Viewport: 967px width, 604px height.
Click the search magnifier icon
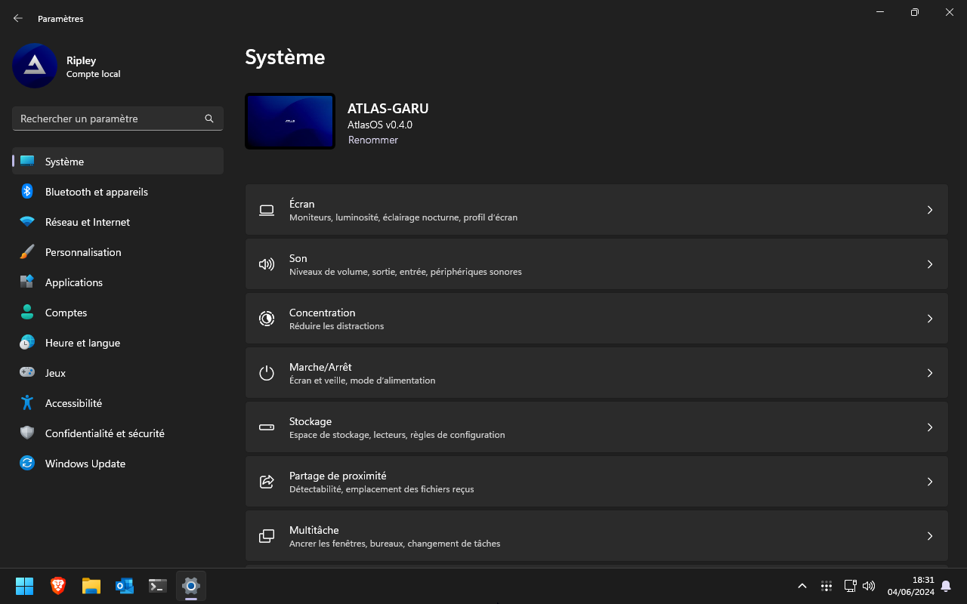pos(209,119)
